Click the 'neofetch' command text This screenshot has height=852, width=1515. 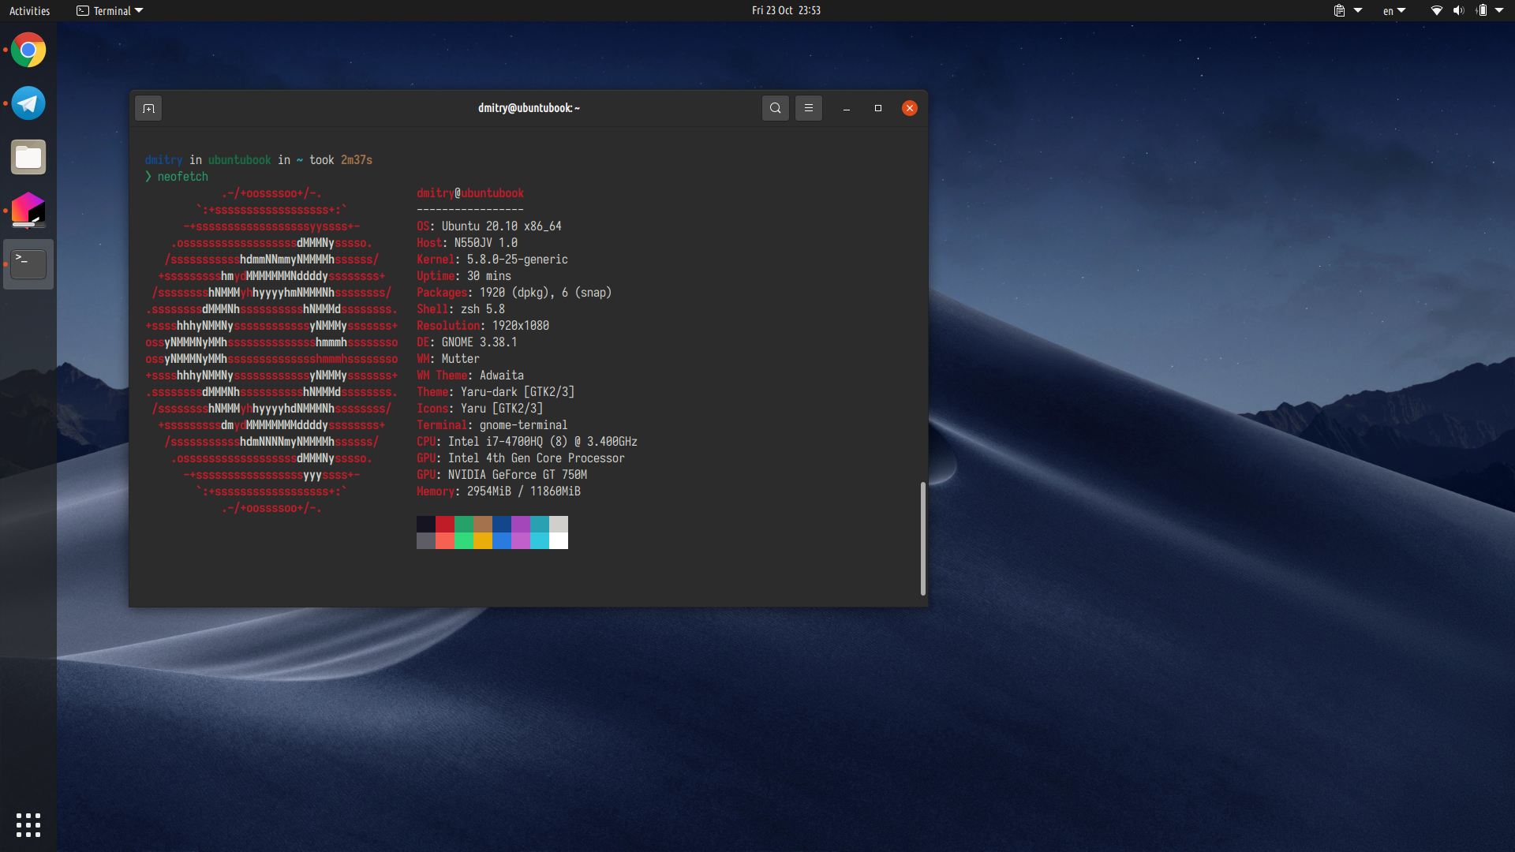pyautogui.click(x=183, y=177)
